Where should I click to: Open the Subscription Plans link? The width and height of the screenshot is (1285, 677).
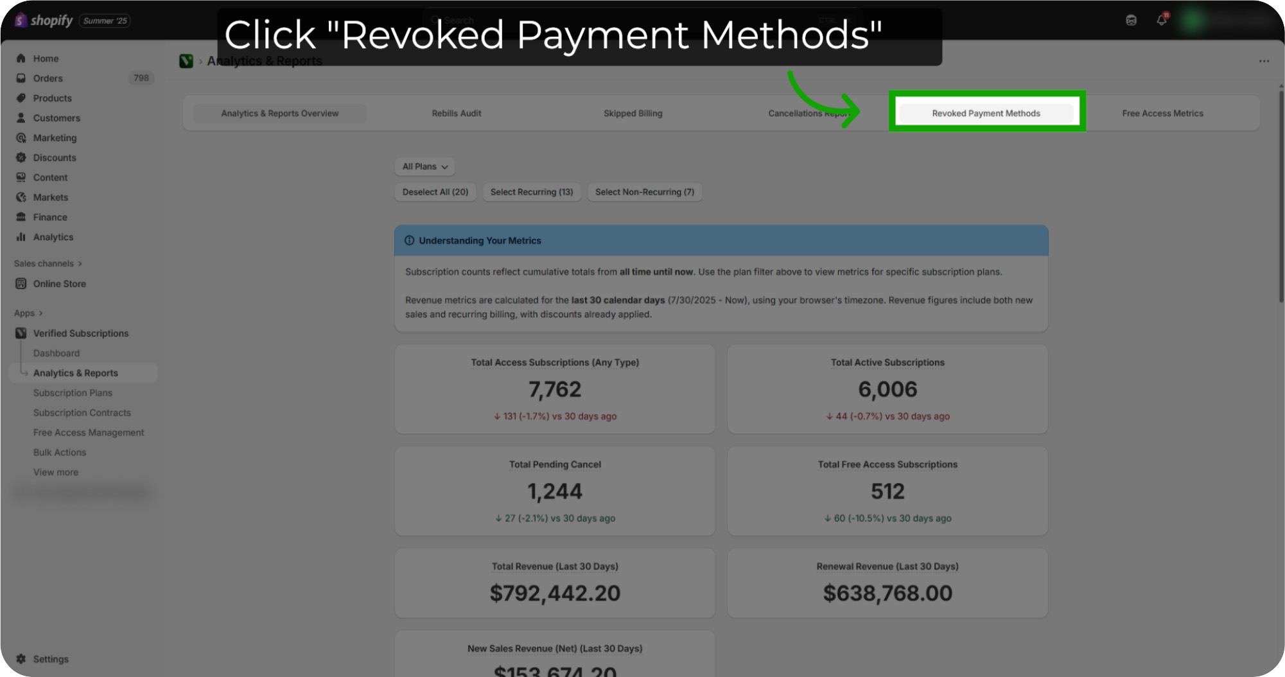[x=73, y=393]
